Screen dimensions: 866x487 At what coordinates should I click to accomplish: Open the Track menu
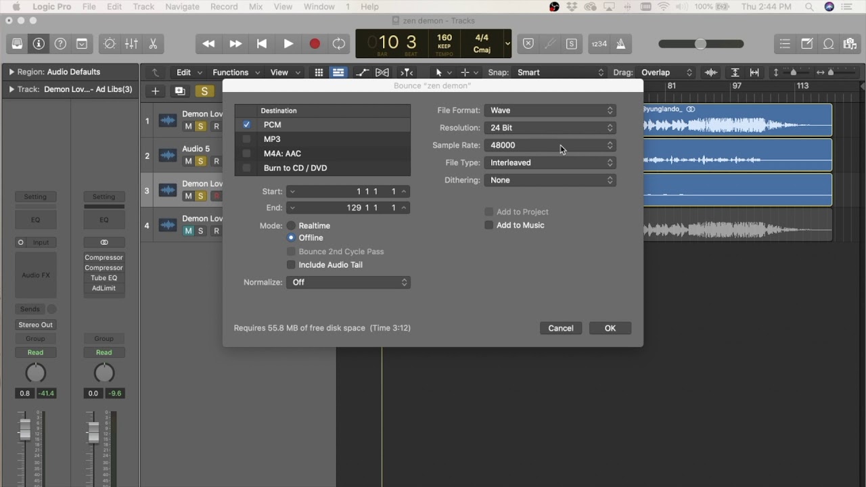[143, 7]
